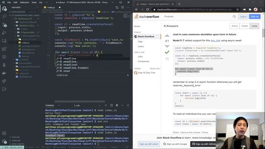Screen dimensions: 265x149
Task: Expand the FrontEnd folder in Explorer
Action: point(24,60)
